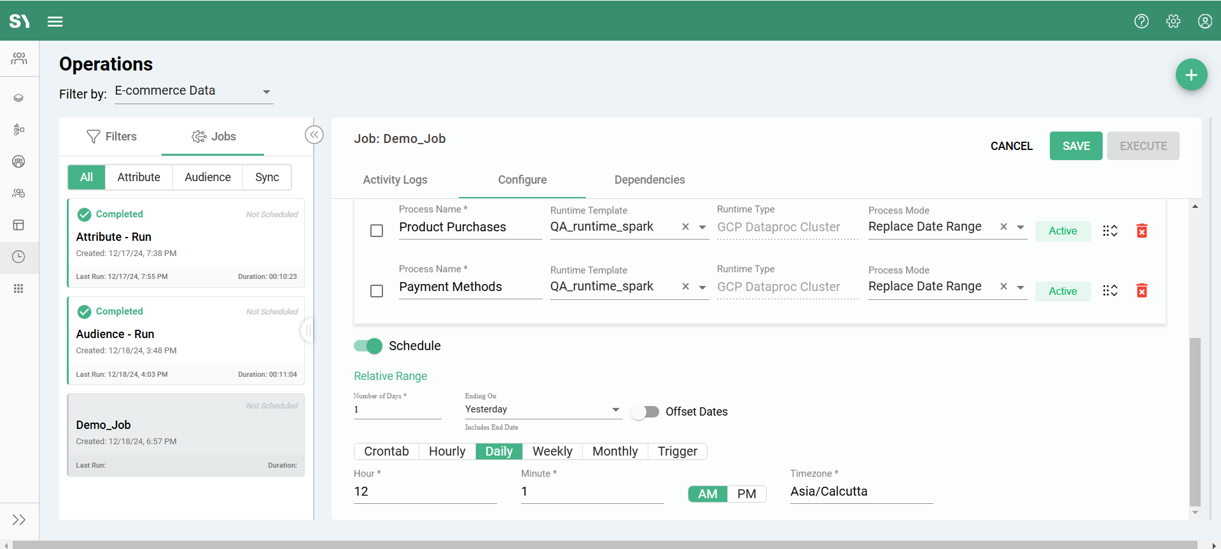Viewport: 1221px width, 549px height.
Task: Collapse the jobs list side panel
Action: 314,135
